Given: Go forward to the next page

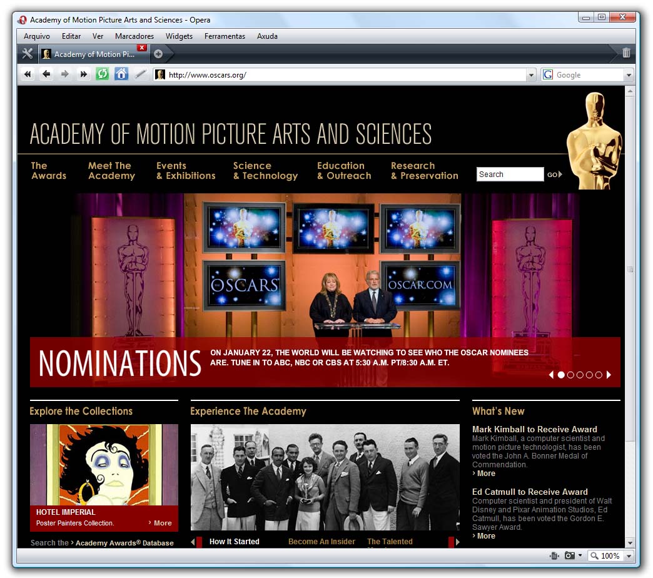Looking at the screenshot, I should pyautogui.click(x=65, y=74).
